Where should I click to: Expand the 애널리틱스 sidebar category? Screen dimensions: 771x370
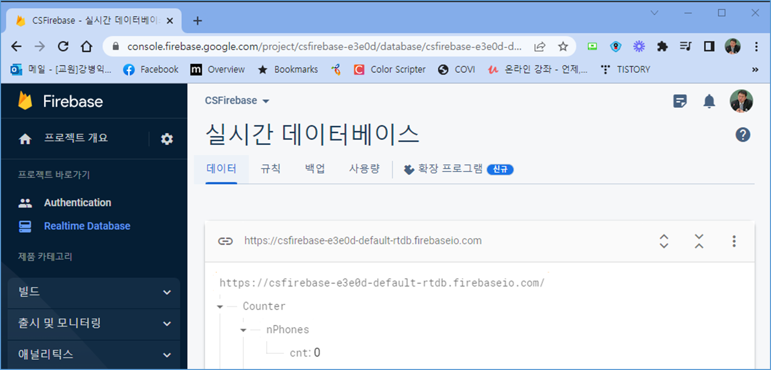[94, 355]
